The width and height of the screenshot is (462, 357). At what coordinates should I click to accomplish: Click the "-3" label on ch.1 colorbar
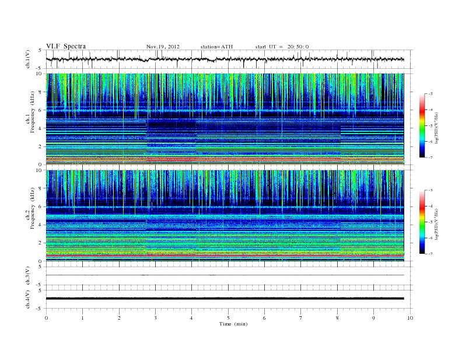[x=430, y=94]
